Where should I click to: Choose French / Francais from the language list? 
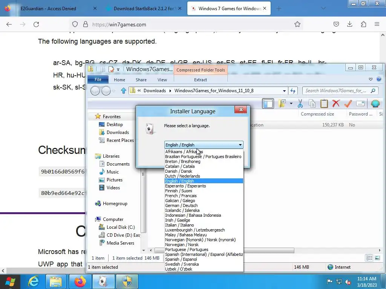pos(181,196)
